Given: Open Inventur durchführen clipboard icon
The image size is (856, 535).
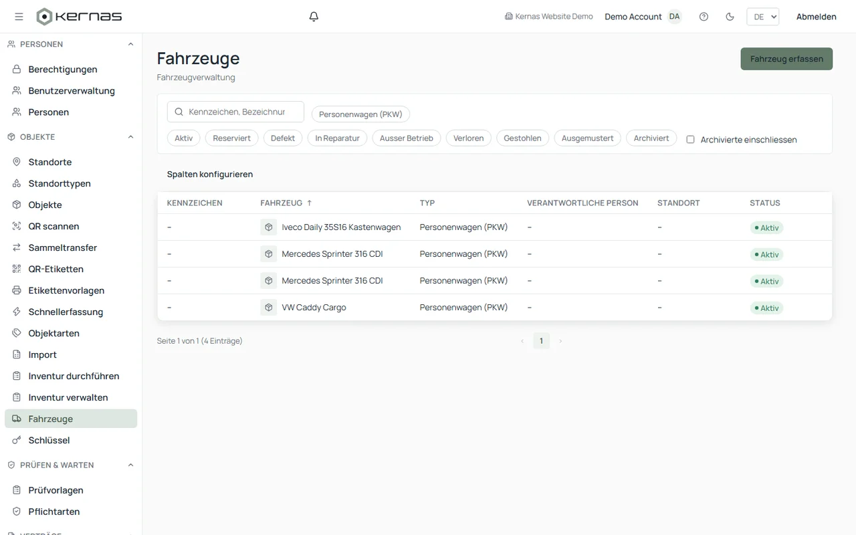Looking at the screenshot, I should coord(17,376).
